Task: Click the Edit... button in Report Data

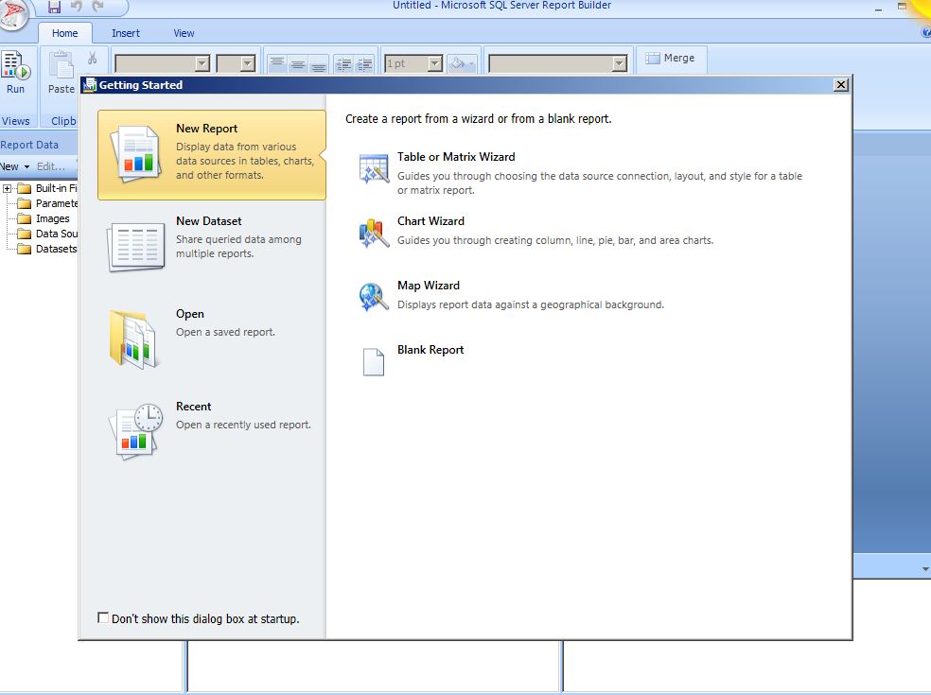Action: (51, 166)
